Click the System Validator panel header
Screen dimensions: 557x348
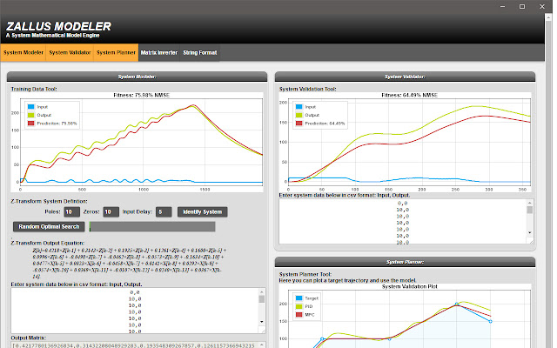click(x=405, y=77)
